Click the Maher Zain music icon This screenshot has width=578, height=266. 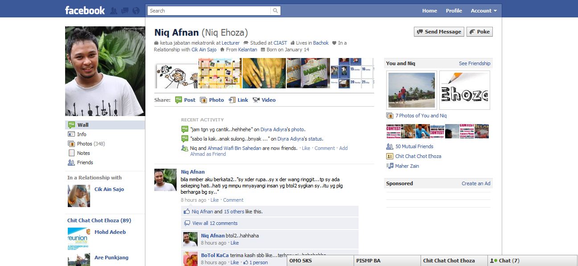point(390,166)
